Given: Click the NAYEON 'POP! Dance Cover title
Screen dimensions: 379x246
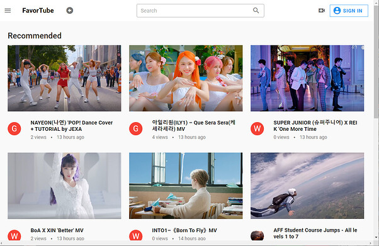Looking at the screenshot, I should tap(72, 126).
